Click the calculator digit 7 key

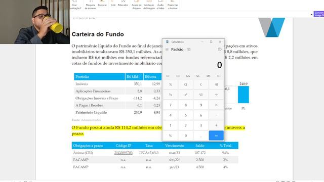tap(171, 105)
